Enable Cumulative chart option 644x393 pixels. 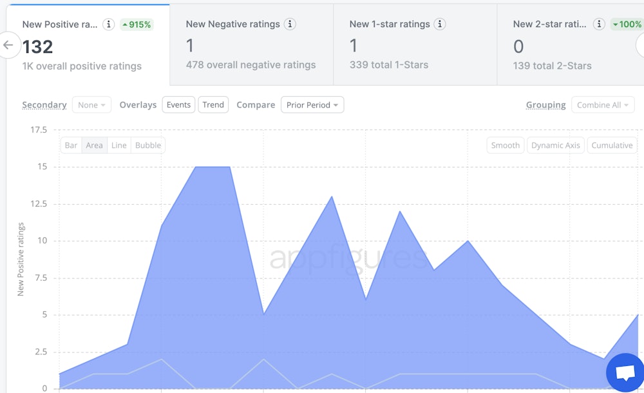click(x=612, y=145)
